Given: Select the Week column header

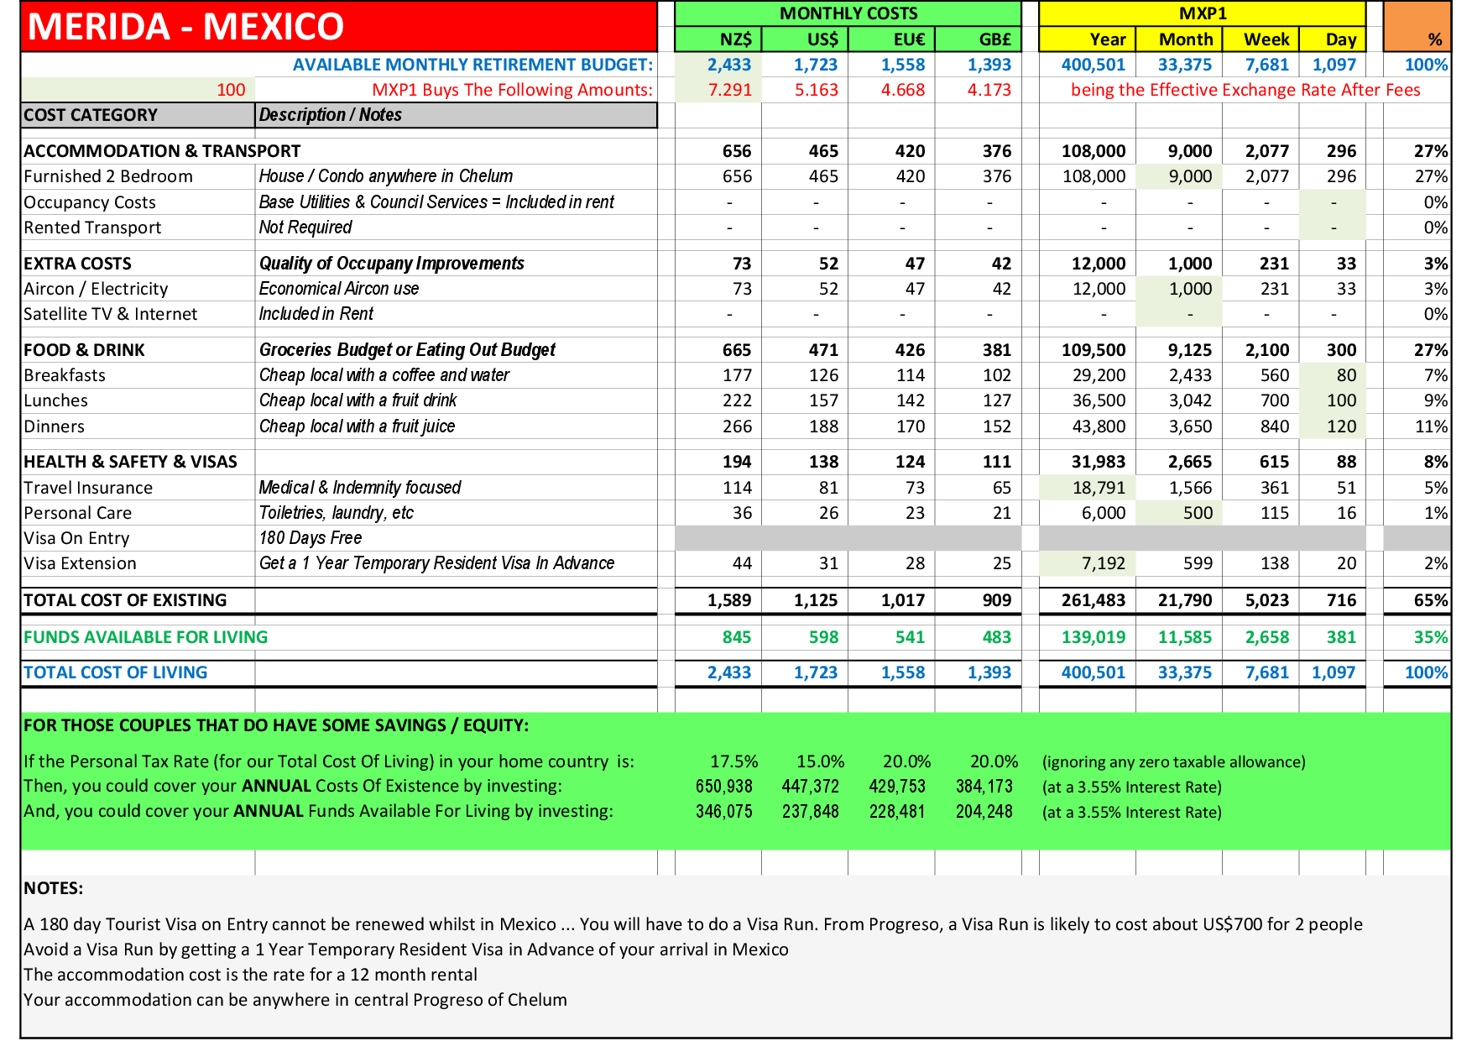Looking at the screenshot, I should [x=1261, y=39].
